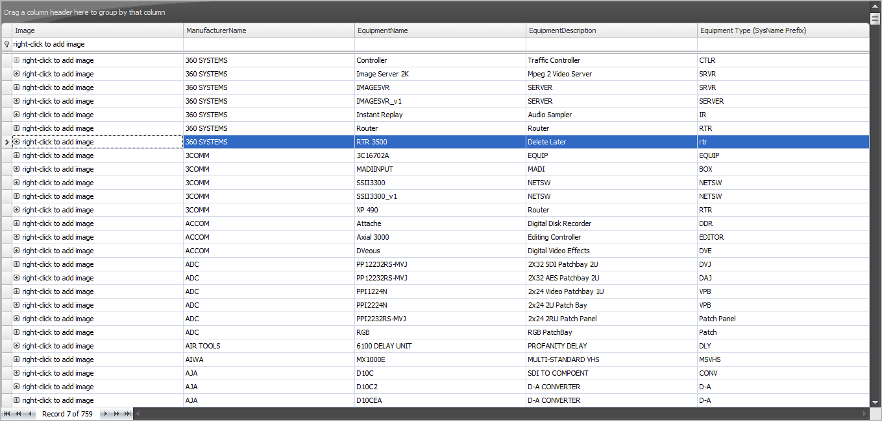882x421 pixels.
Task: Click the left arrow of the horizontal scrollbar
Action: [138, 414]
